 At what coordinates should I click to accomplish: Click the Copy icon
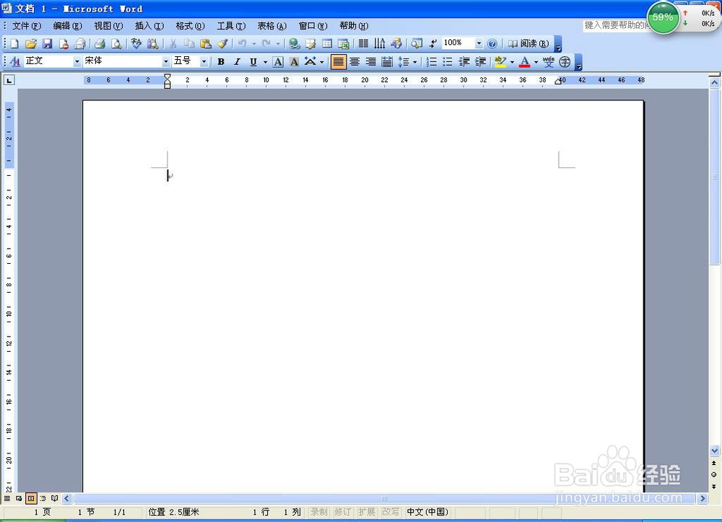pos(189,44)
